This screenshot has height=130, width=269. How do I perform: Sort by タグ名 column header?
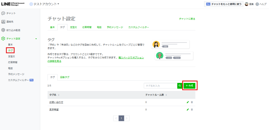click(x=54, y=95)
